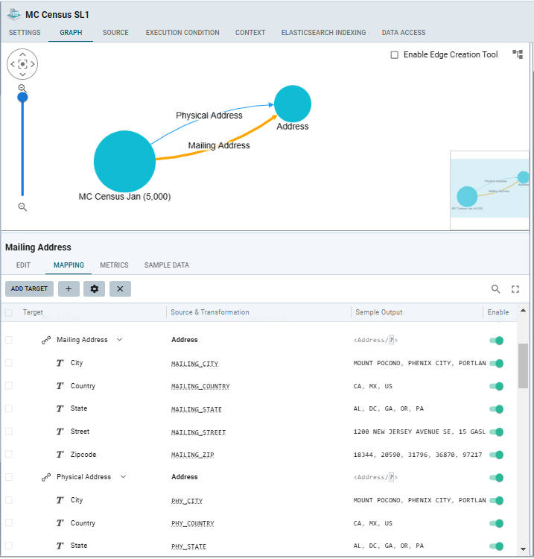Expand mapping panel to fullscreen
The width and height of the screenshot is (534, 559).
point(515,289)
